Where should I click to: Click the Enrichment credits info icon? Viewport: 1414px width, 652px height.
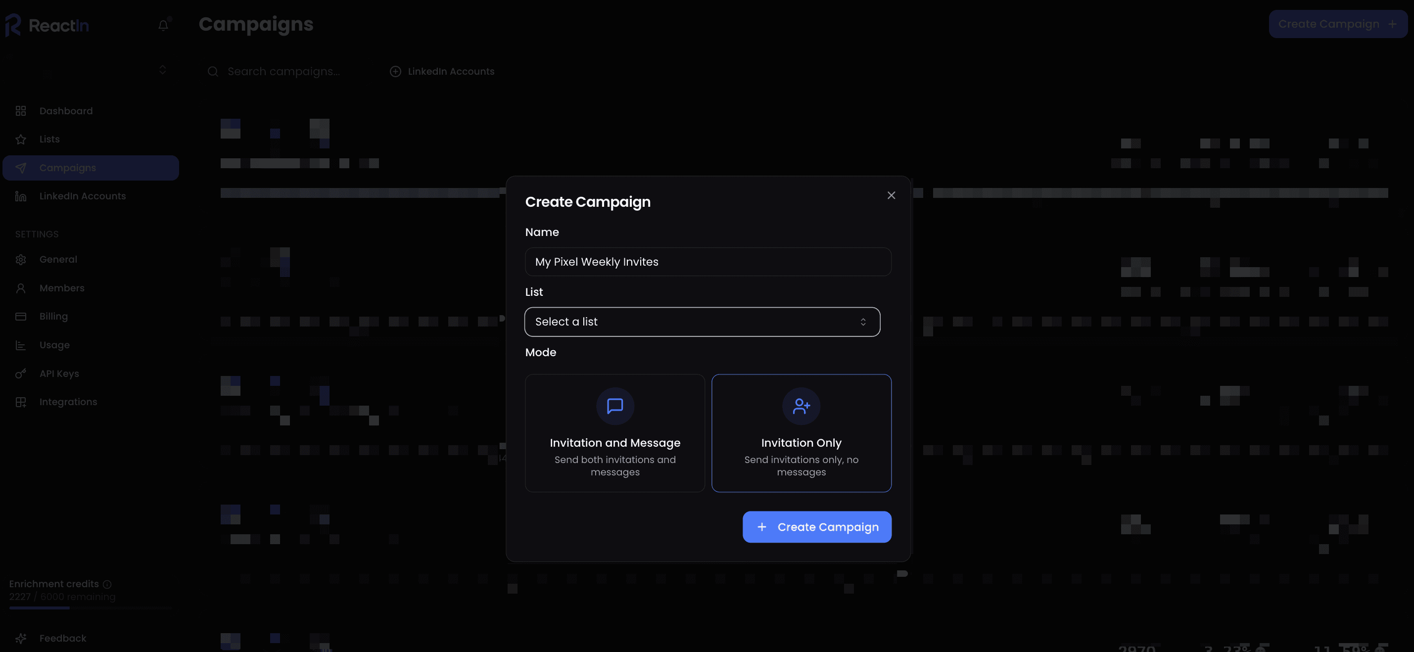pyautogui.click(x=107, y=585)
